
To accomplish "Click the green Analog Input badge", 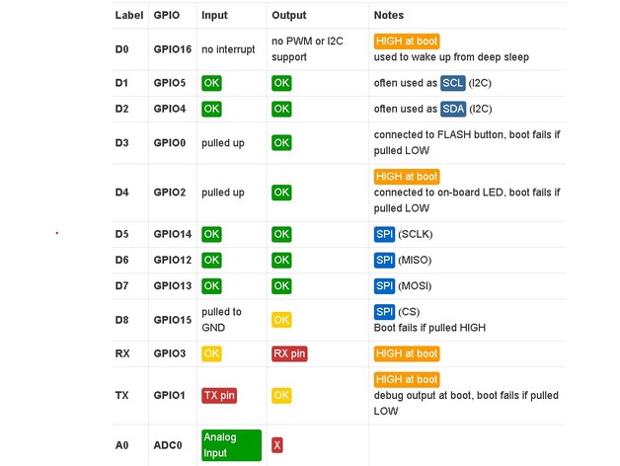I will (231, 445).
